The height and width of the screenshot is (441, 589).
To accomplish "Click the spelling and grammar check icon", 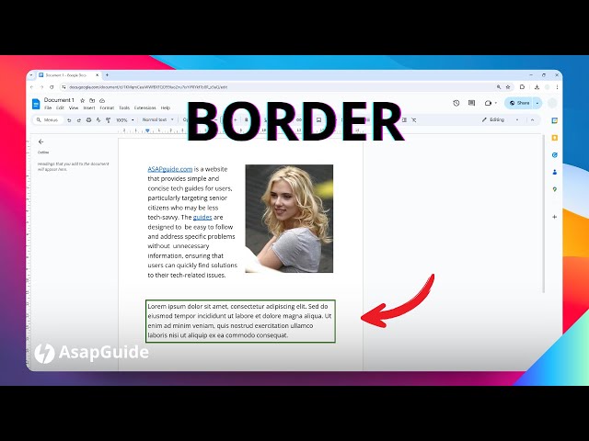I will [98, 120].
